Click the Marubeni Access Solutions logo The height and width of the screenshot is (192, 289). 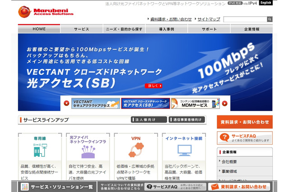pyautogui.click(x=46, y=12)
